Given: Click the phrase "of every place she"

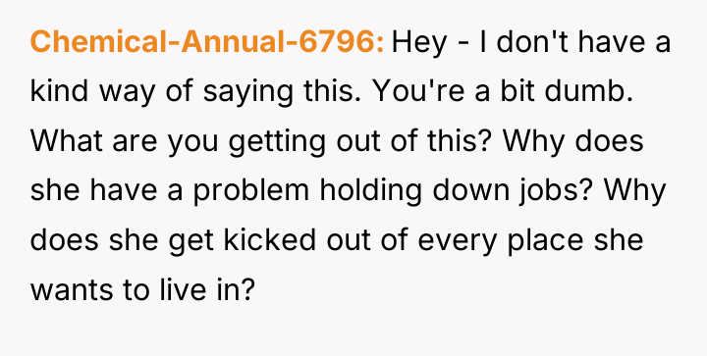Looking at the screenshot, I should pyautogui.click(x=512, y=241).
